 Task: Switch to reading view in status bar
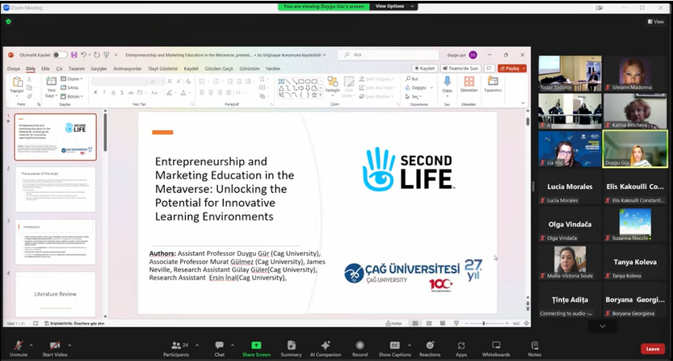tap(443, 323)
